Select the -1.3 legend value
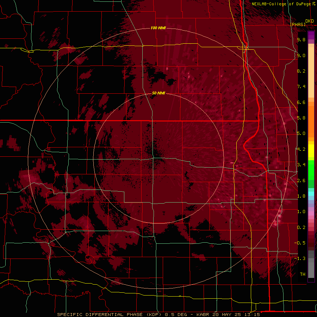The image size is (317, 317). (300, 259)
